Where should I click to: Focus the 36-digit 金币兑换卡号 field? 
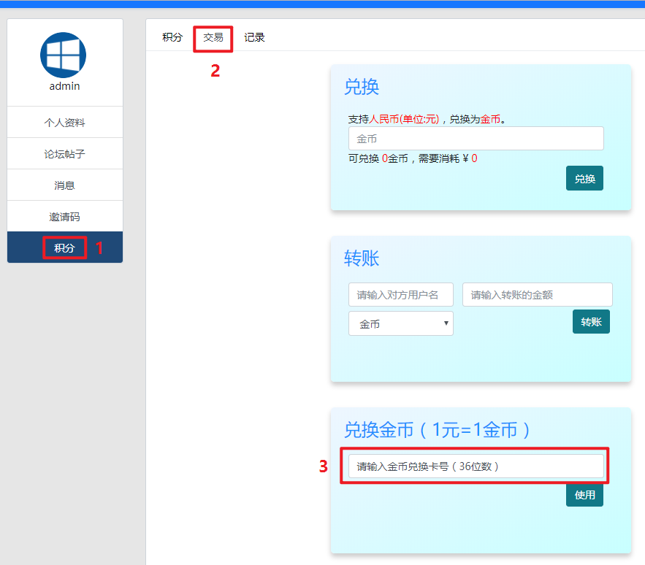click(x=476, y=466)
